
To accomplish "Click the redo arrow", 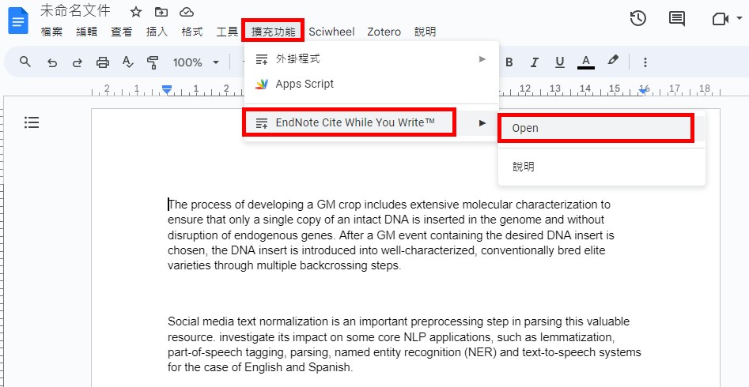I will point(77,62).
